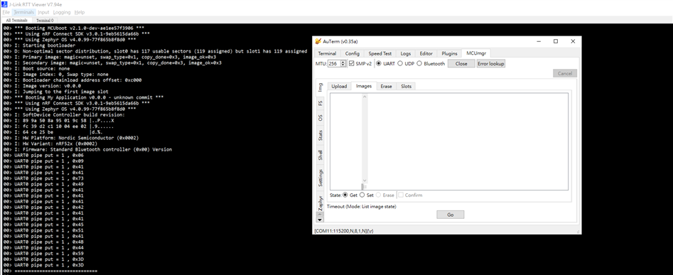The width and height of the screenshot is (673, 275).
Task: Select the Stats vertical tab
Action: 320,136
